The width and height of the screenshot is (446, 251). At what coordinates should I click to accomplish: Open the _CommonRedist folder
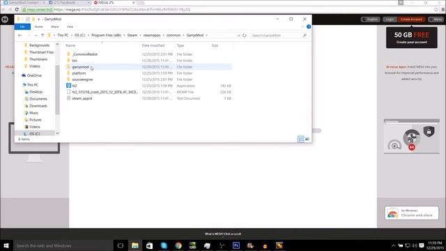tap(85, 54)
